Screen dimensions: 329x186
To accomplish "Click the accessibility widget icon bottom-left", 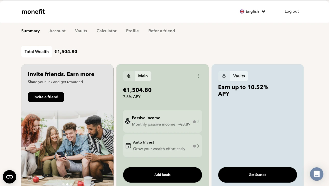I will point(10,177).
